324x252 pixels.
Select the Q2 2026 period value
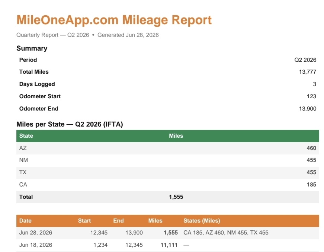point(305,60)
